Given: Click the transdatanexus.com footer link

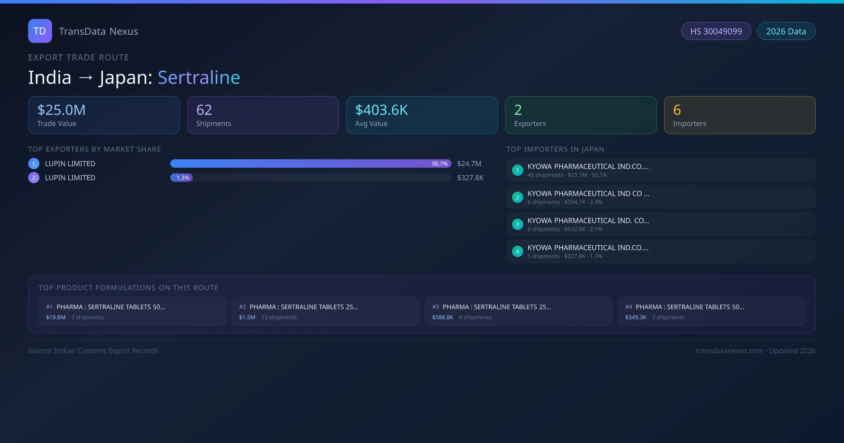Looking at the screenshot, I should pyautogui.click(x=729, y=351).
